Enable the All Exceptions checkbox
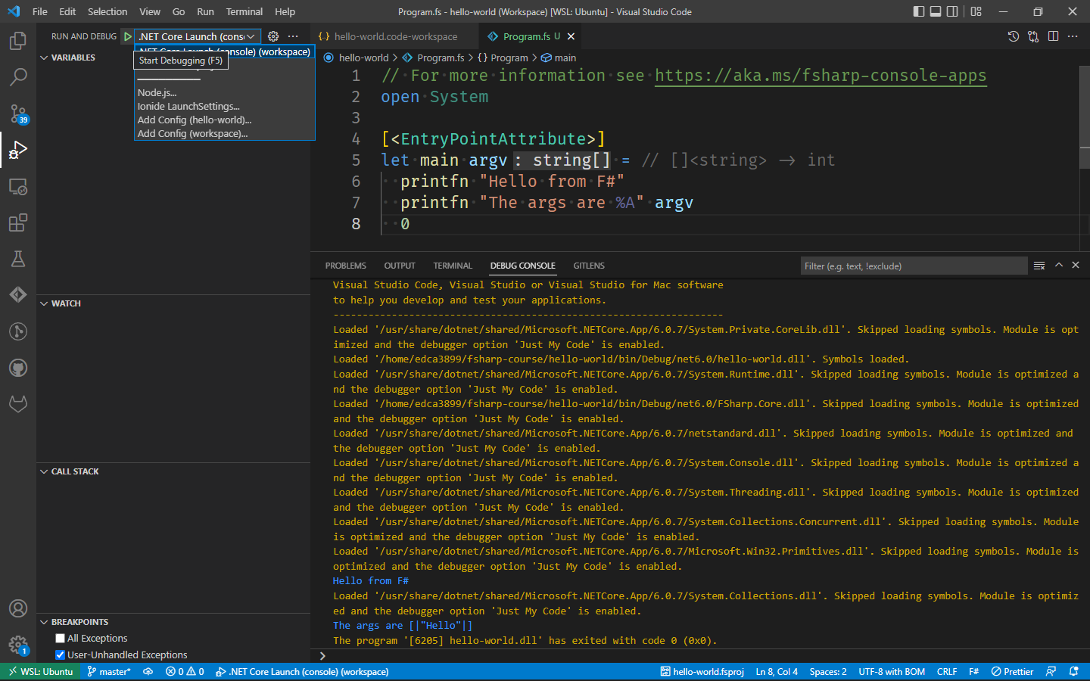Screen dimensions: 1090x681 tap(61, 639)
